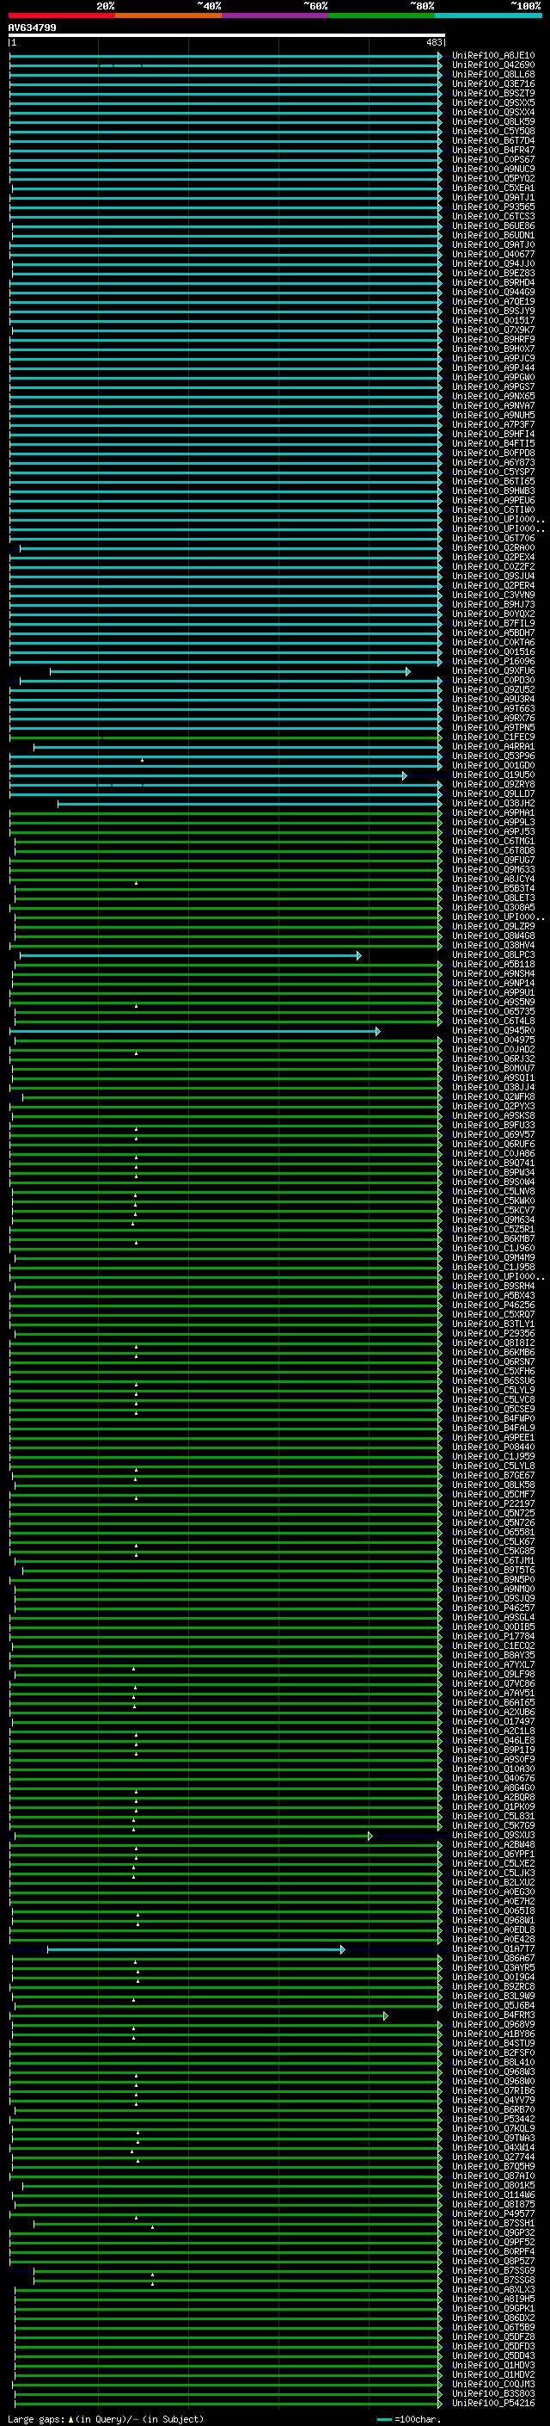Viewport: 550px width, 2426px height.
Task: Click the cyan alignment bar for UniRef100_Q8LPC3
Action: [x=191, y=956]
